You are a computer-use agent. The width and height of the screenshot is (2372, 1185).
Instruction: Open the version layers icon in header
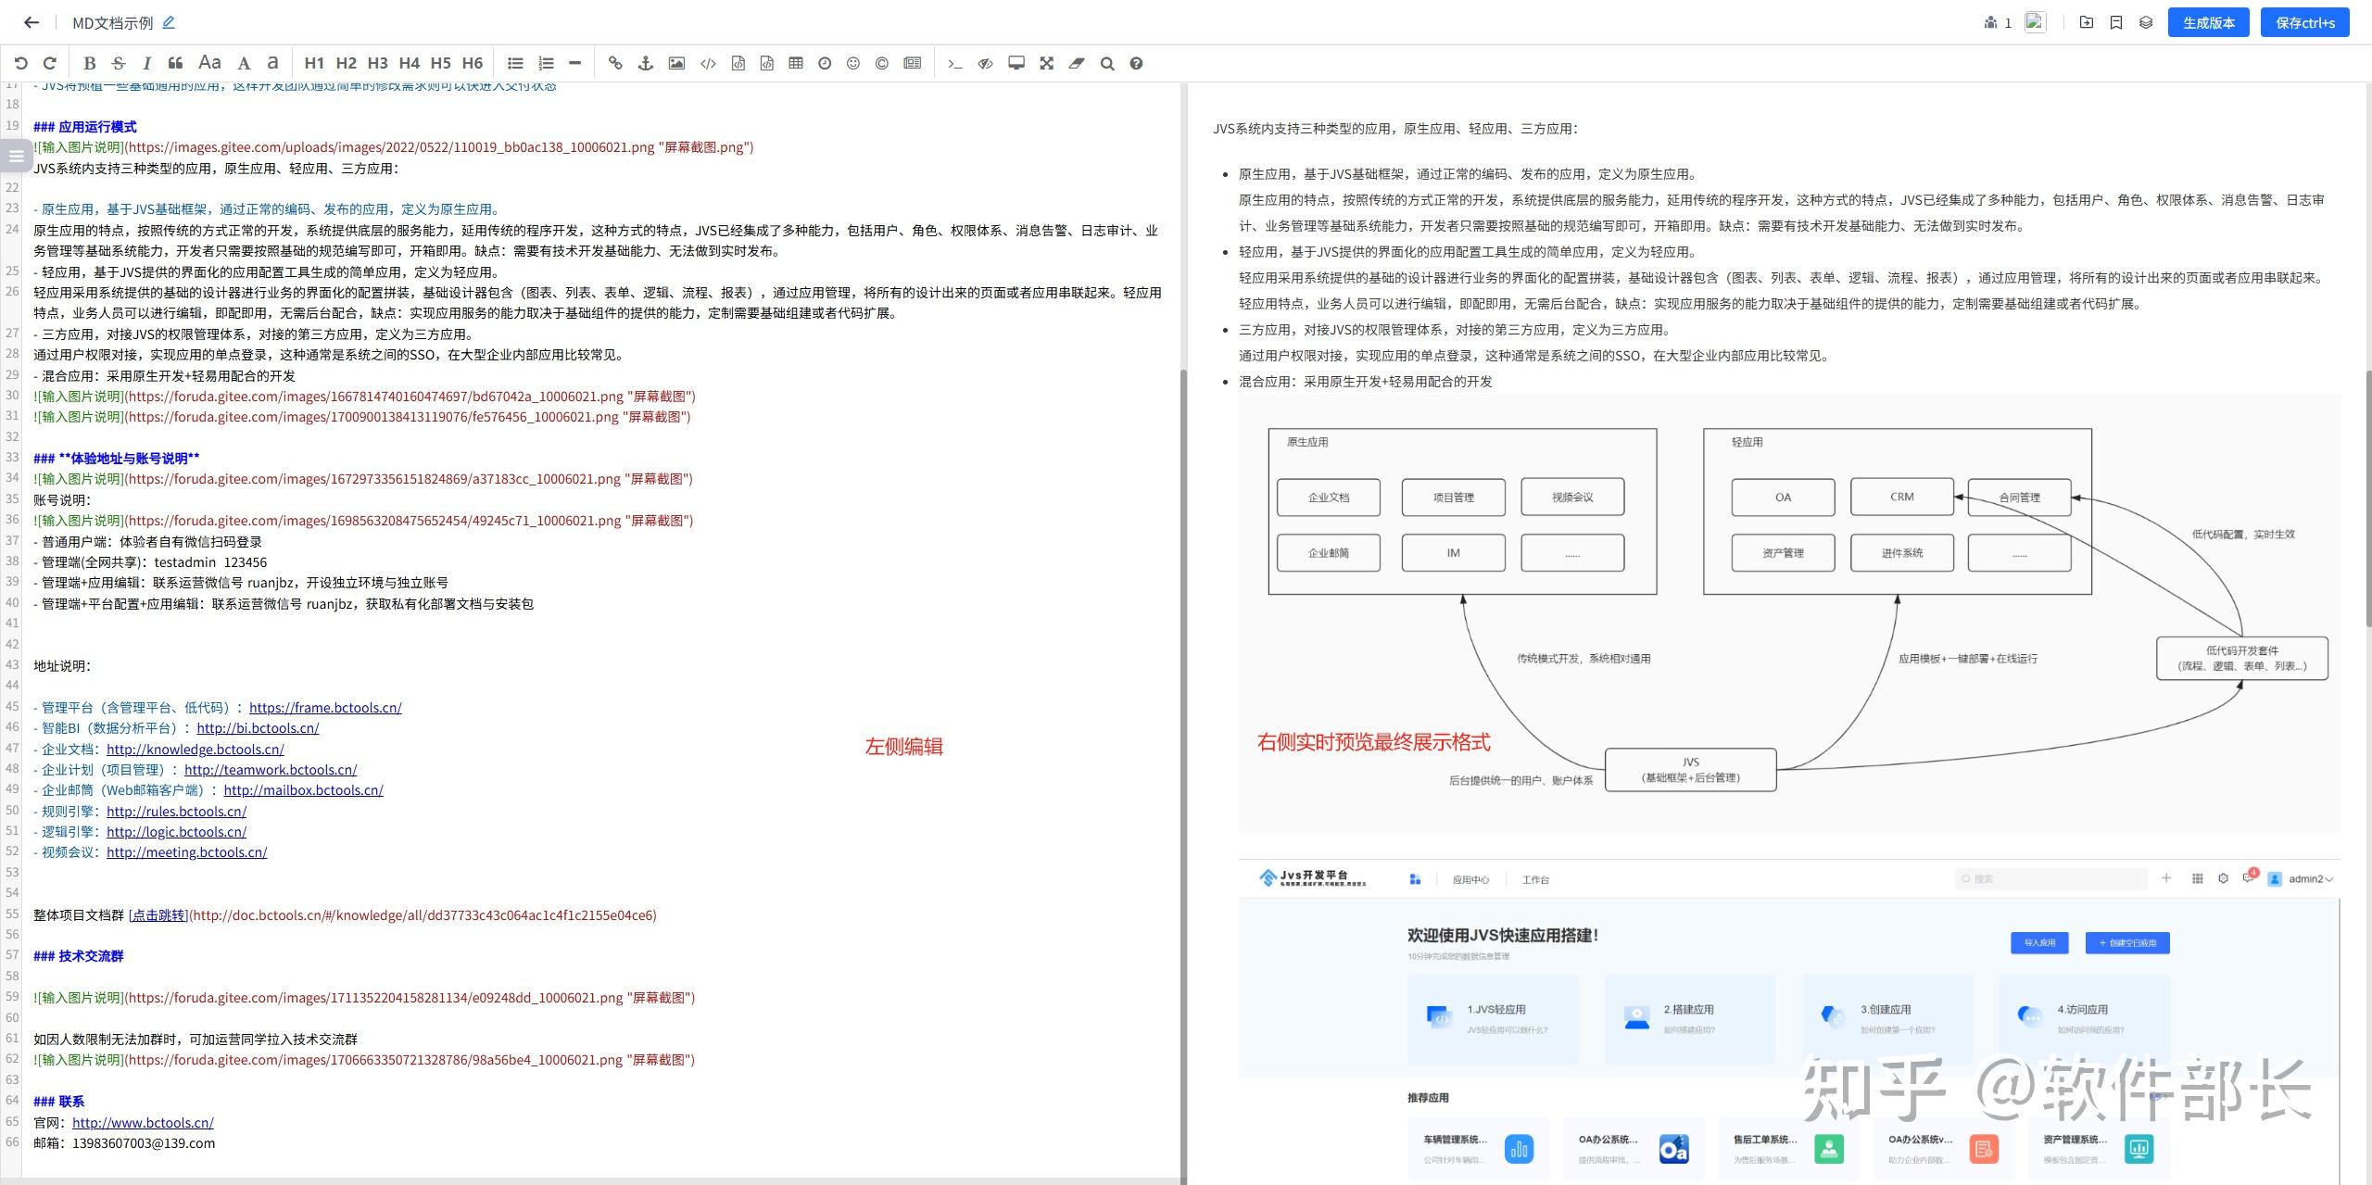2146,22
